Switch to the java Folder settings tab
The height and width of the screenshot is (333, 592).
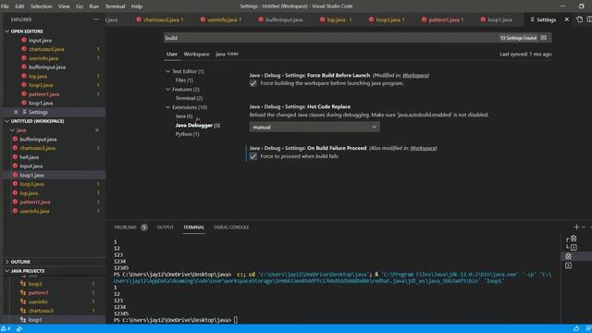point(227,54)
